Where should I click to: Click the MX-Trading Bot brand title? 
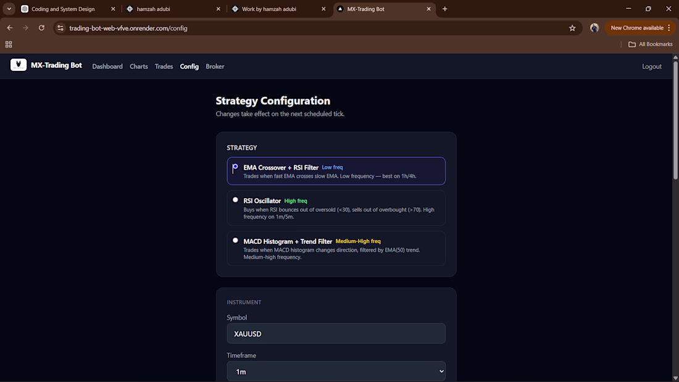coord(56,65)
